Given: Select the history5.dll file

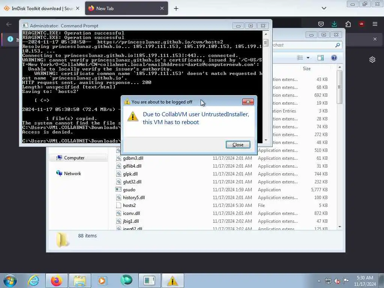Looking at the screenshot, I should point(134,198).
